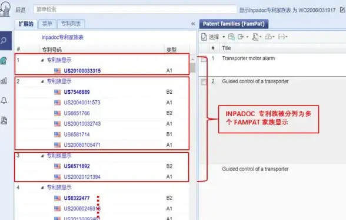Open the search magnifier sidebar icon
The height and width of the screenshot is (220, 346).
[x=4, y=41]
